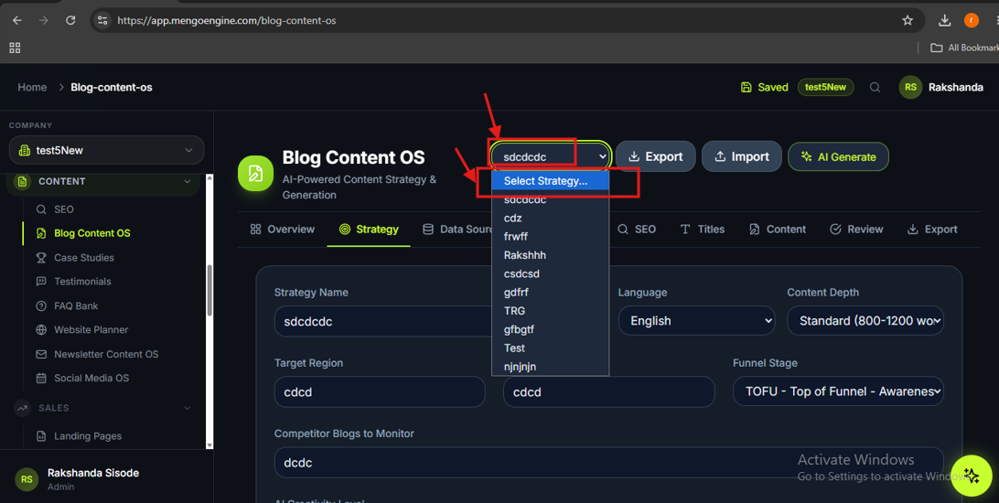Open Landing Pages in the sidebar
999x503 pixels.
87,436
